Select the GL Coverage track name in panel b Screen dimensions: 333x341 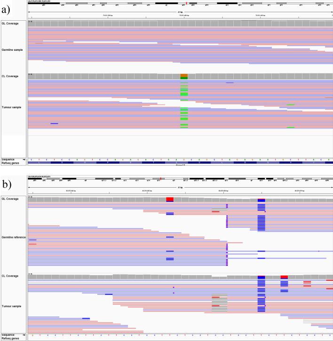tap(10, 199)
